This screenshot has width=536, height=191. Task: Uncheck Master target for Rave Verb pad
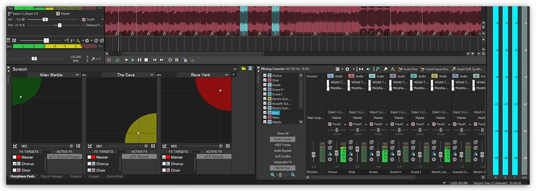click(164, 157)
